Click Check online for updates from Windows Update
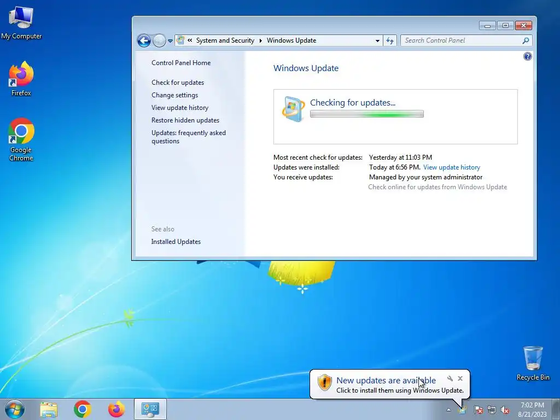Screen dimensions: 560x420 point(437,187)
